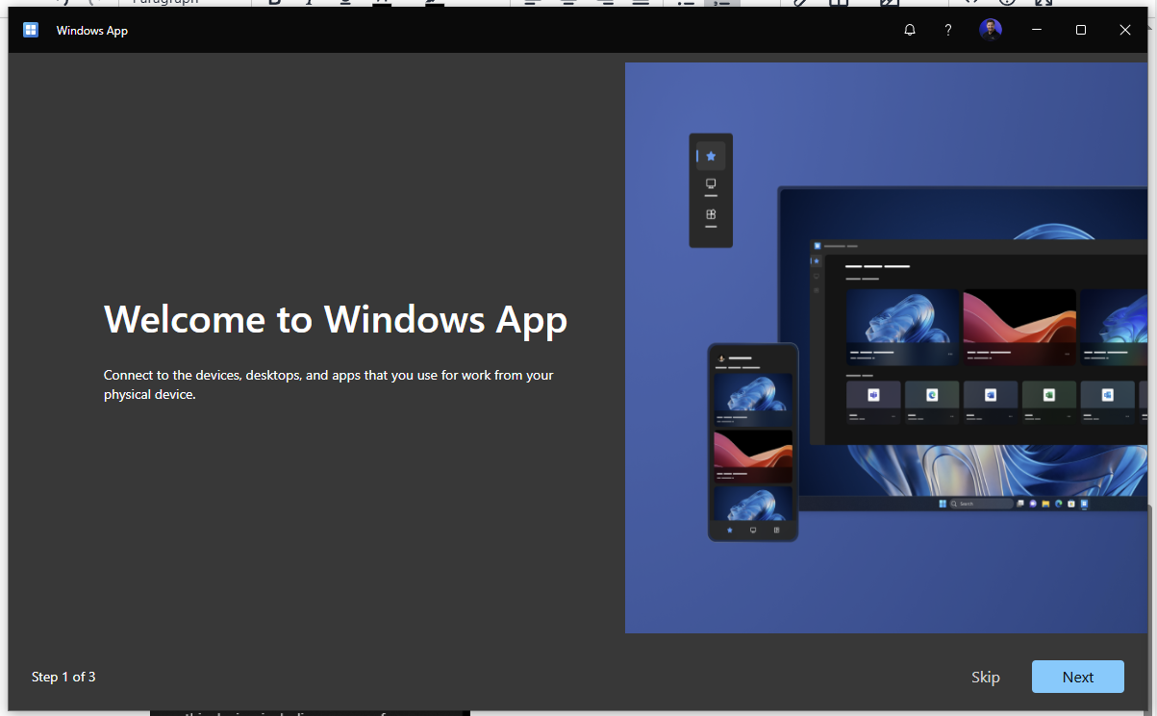The width and height of the screenshot is (1157, 716).
Task: Click the phone mockup in illustration
Action: (x=753, y=442)
